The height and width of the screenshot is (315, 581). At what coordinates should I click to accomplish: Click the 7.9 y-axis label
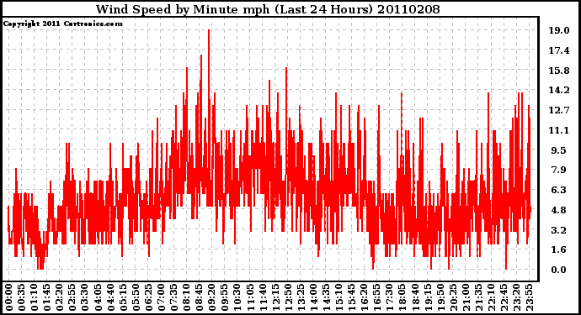point(559,170)
